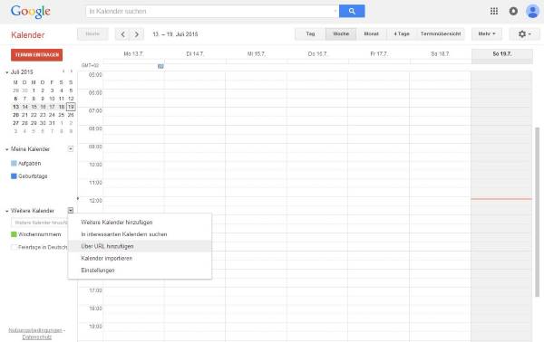Click the So 19.7. day header
The width and height of the screenshot is (544, 342).
pos(502,54)
